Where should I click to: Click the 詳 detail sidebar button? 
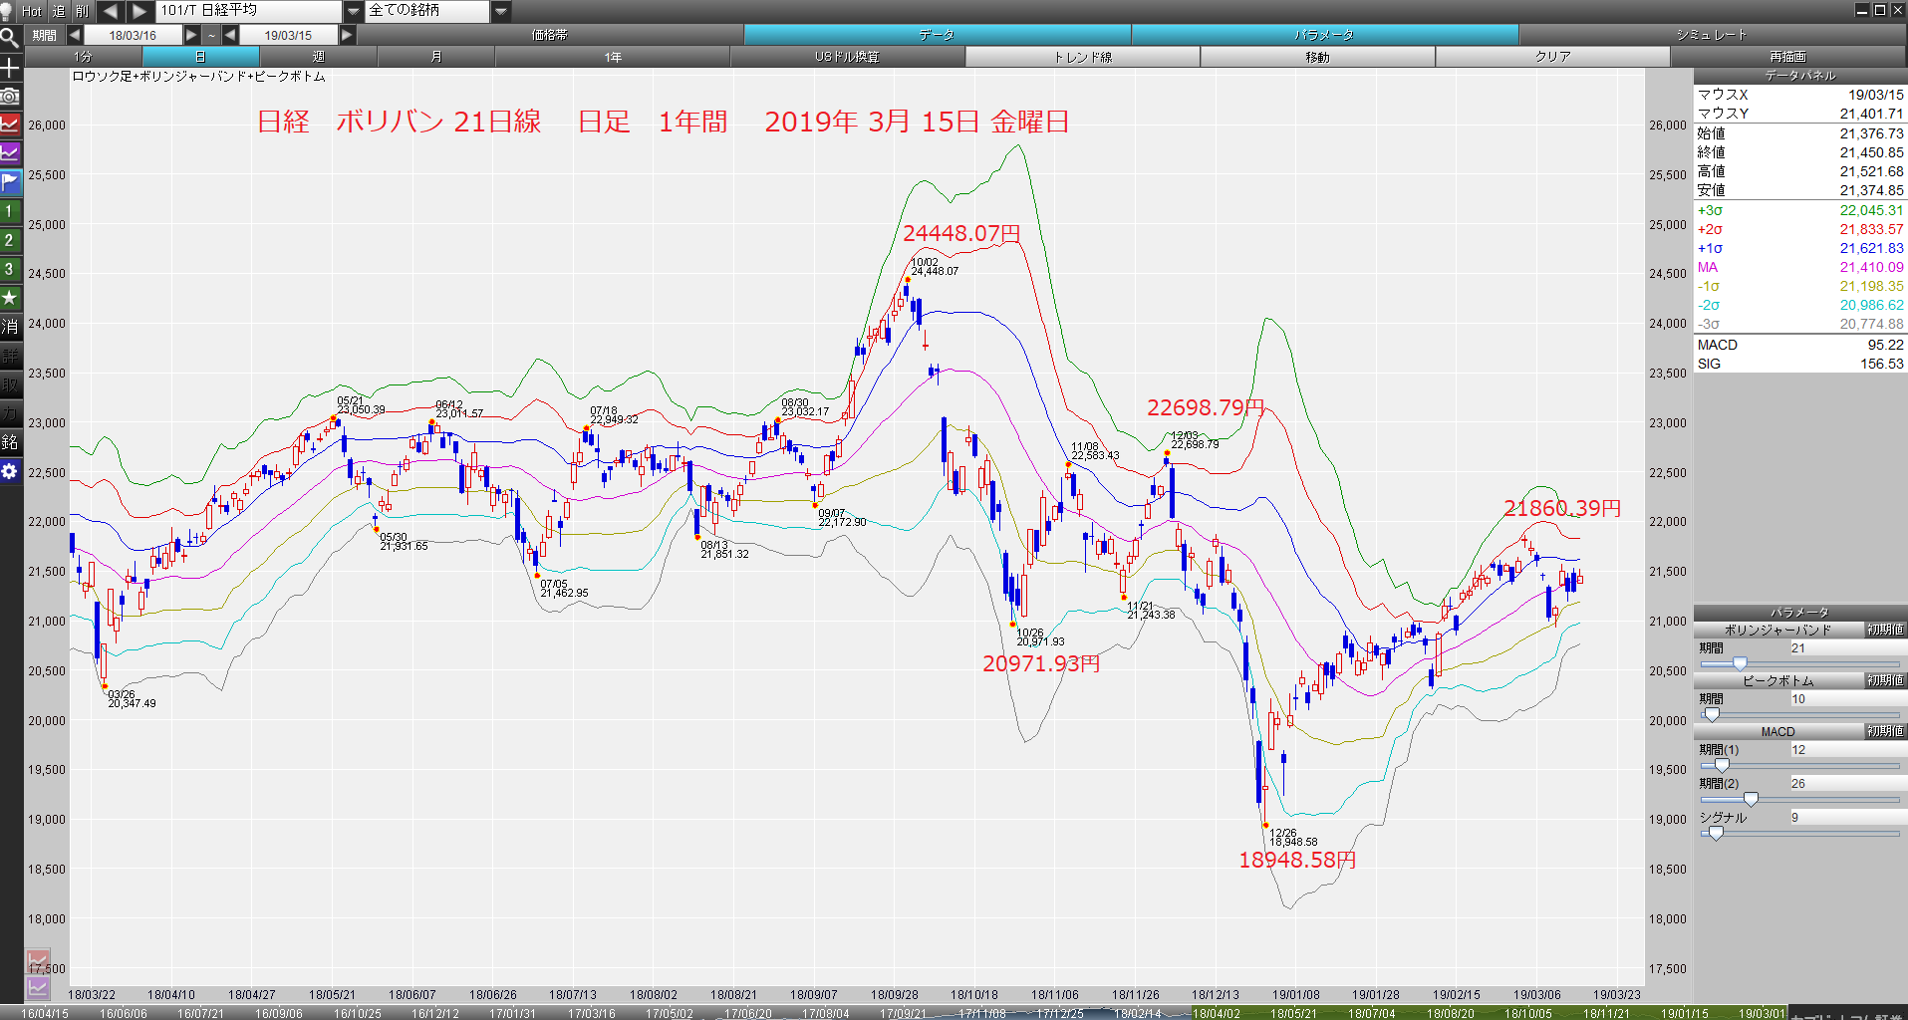pos(10,356)
